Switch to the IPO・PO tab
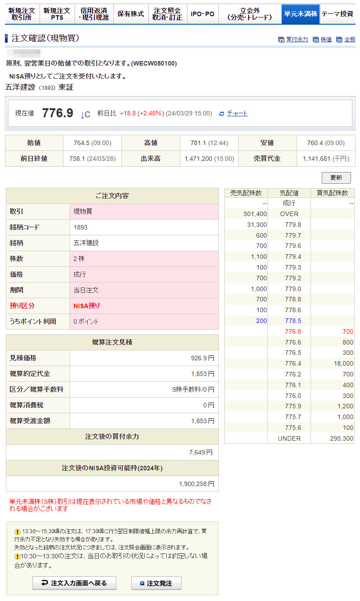The width and height of the screenshot is (360, 601). pyautogui.click(x=202, y=14)
